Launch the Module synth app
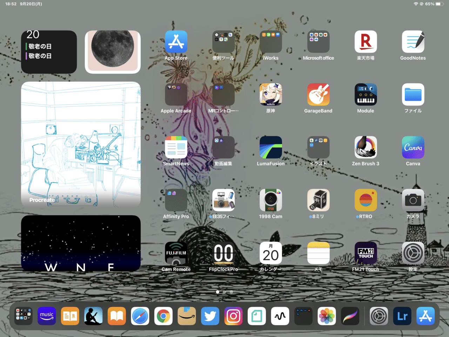The height and width of the screenshot is (337, 449). (366, 94)
